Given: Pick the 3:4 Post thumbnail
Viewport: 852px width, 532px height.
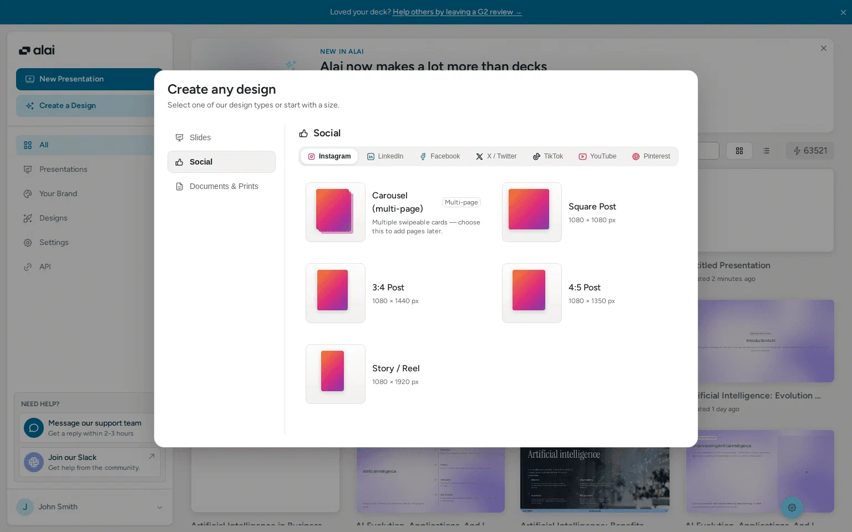Looking at the screenshot, I should point(336,293).
